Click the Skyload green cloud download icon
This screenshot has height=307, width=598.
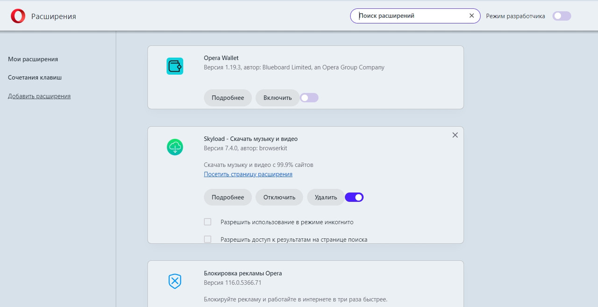(x=175, y=147)
